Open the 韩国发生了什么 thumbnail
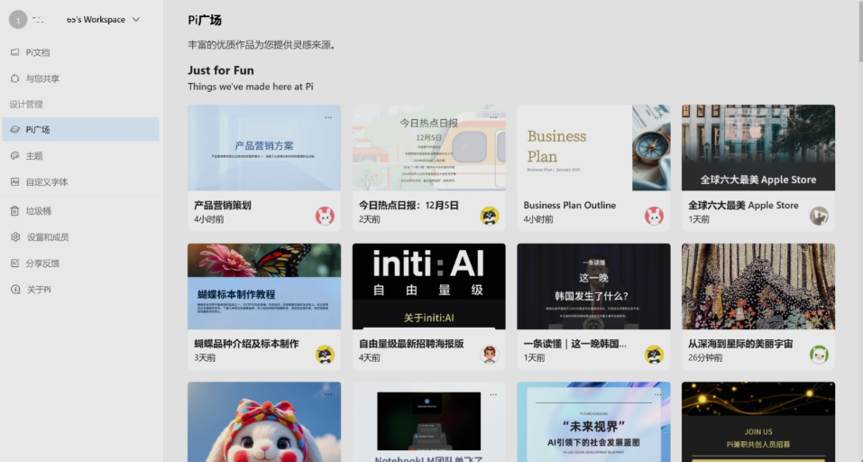The width and height of the screenshot is (863, 462). pos(593,286)
